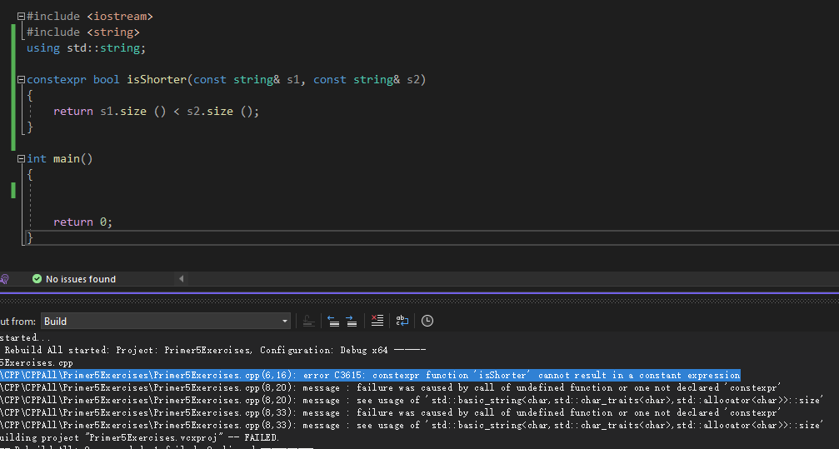
Task: Clear all Output pane text
Action: (x=377, y=321)
